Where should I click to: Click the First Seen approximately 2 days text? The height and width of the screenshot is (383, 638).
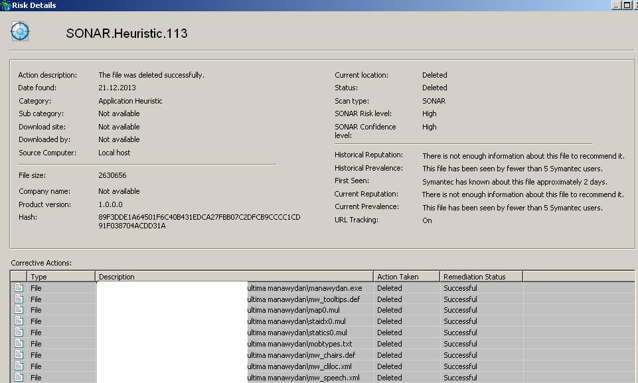515,182
